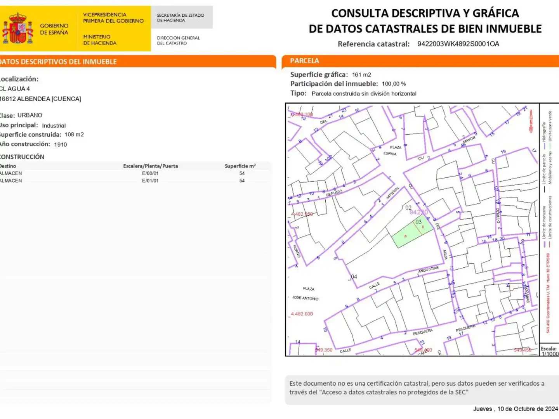Click the "IMPERIAL" street label on the map
Image resolution: width=559 pixels, height=419 pixels.
pos(393,193)
